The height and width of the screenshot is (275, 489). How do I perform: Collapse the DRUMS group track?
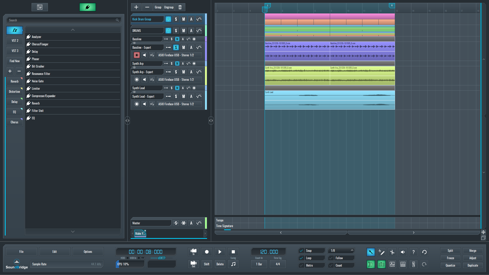(168, 31)
